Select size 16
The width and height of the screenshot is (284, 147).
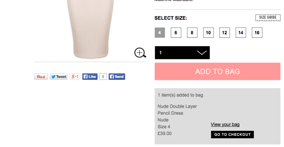257,33
